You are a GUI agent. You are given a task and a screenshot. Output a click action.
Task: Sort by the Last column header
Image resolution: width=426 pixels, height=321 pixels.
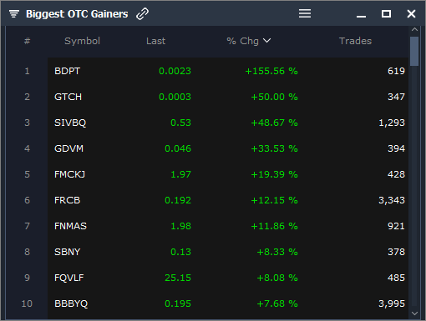[155, 41]
